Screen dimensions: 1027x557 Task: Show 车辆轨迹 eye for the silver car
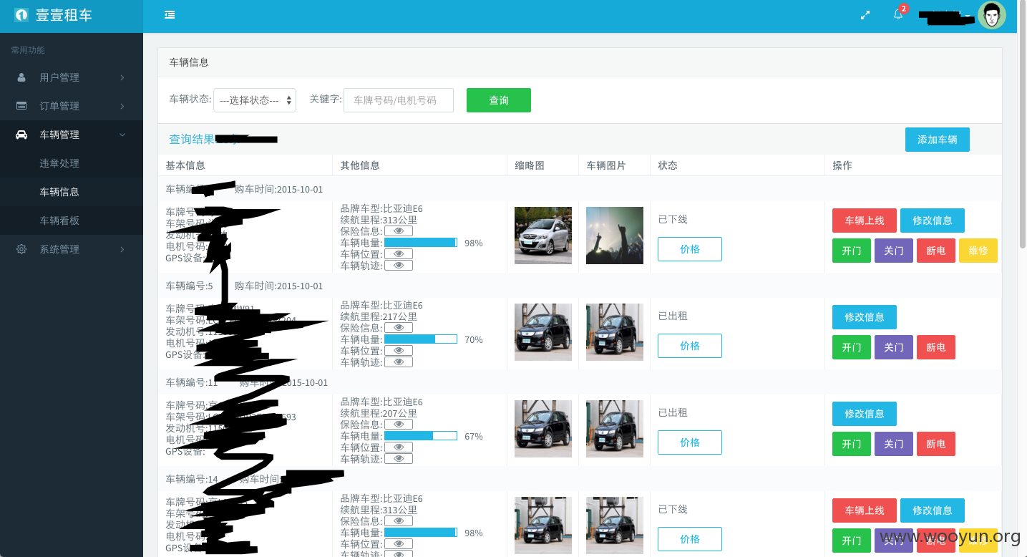point(399,266)
